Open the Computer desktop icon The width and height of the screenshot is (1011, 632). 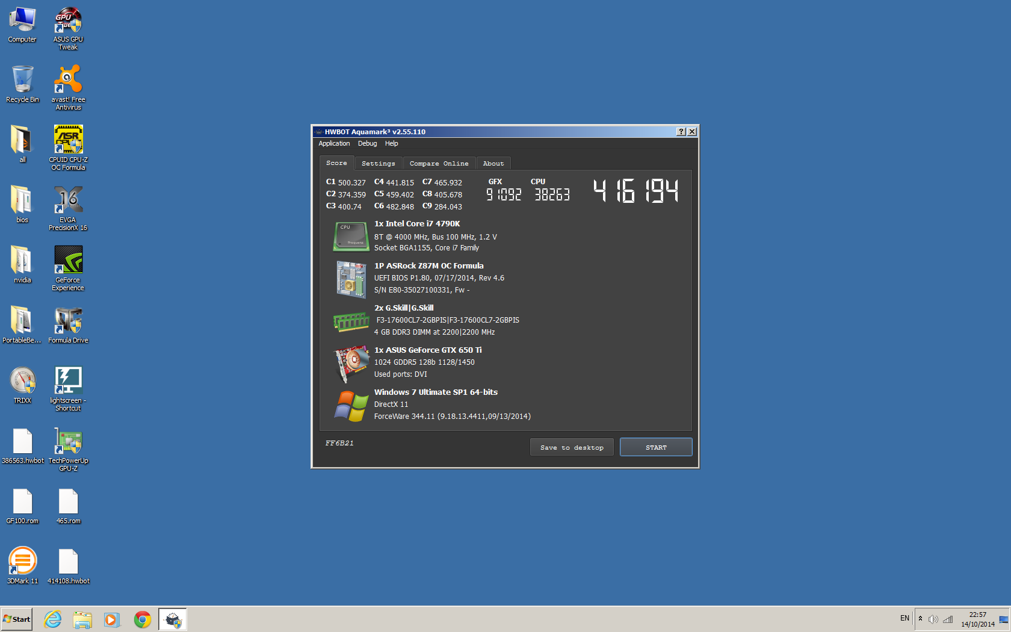click(22, 25)
